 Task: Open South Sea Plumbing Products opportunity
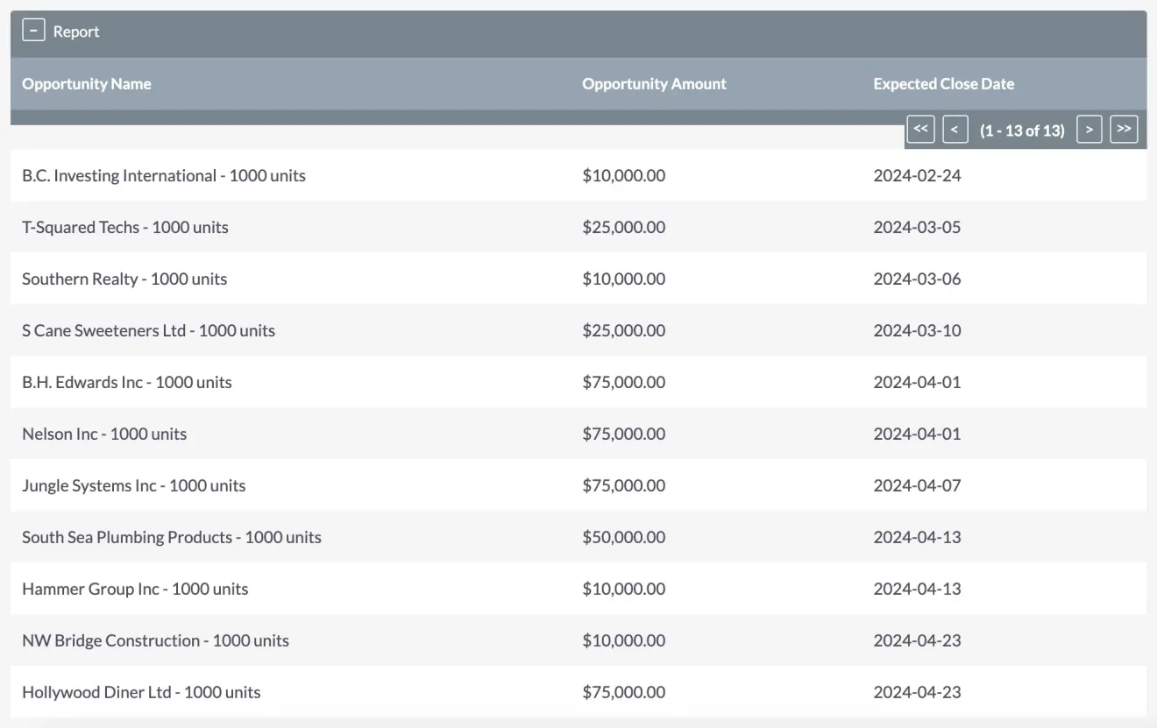pos(171,537)
